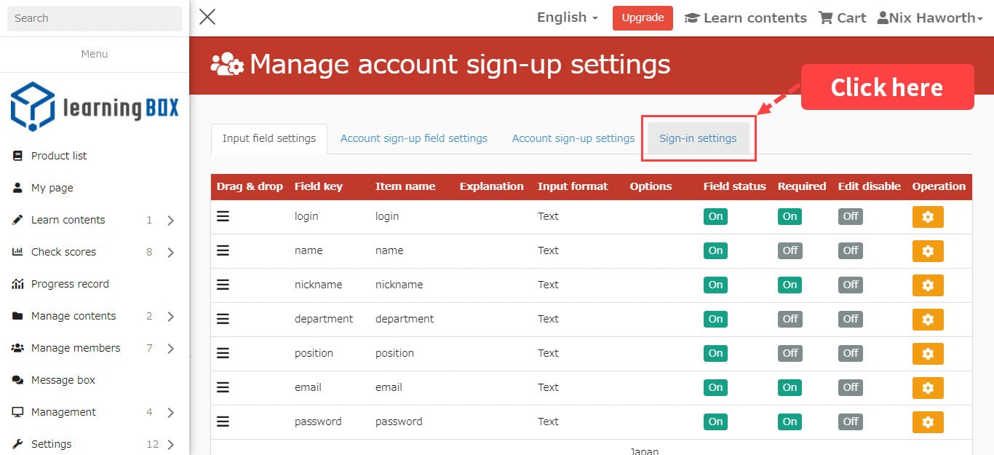
Task: Click the gear icon for login row
Action: click(928, 217)
